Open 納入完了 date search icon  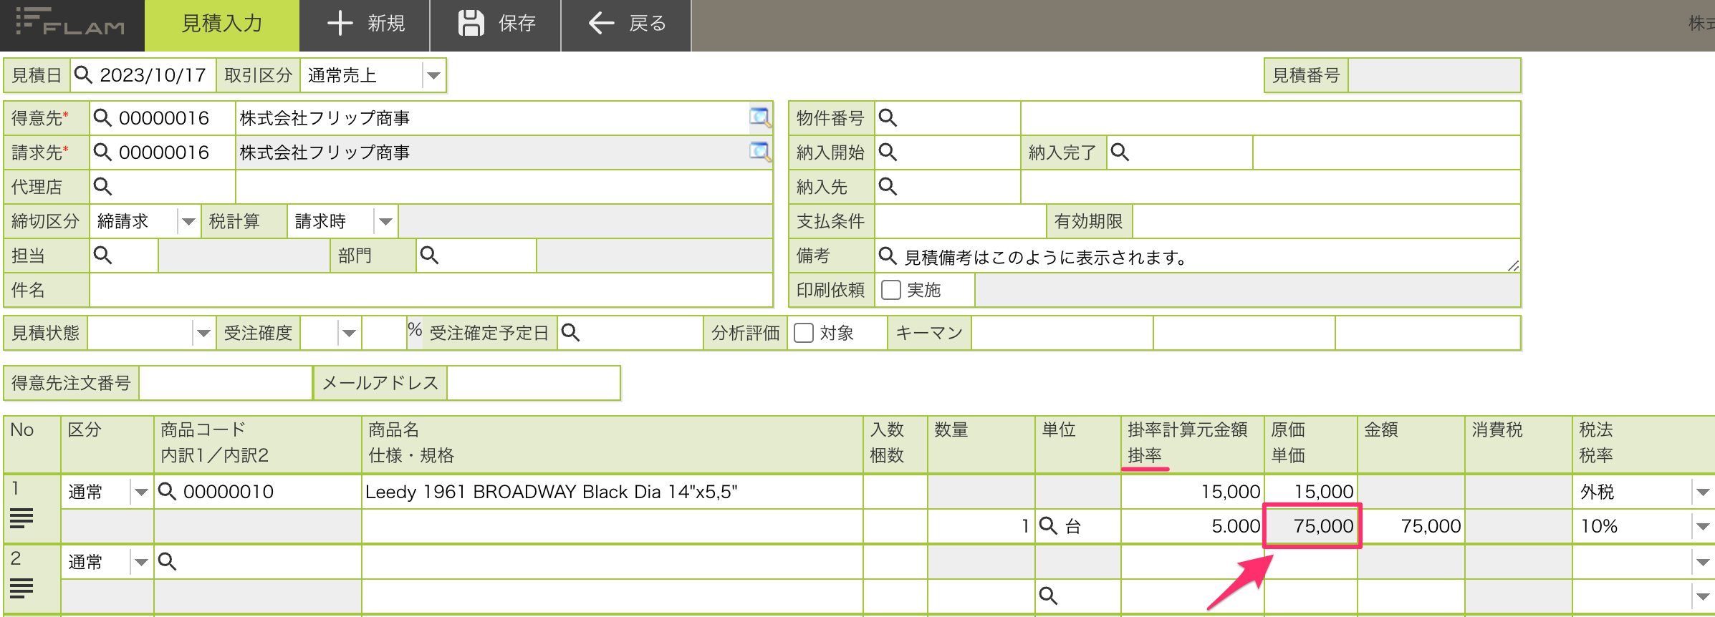[1120, 152]
